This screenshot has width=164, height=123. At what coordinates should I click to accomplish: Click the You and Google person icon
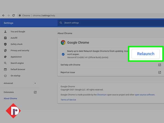pyautogui.click(x=5, y=32)
